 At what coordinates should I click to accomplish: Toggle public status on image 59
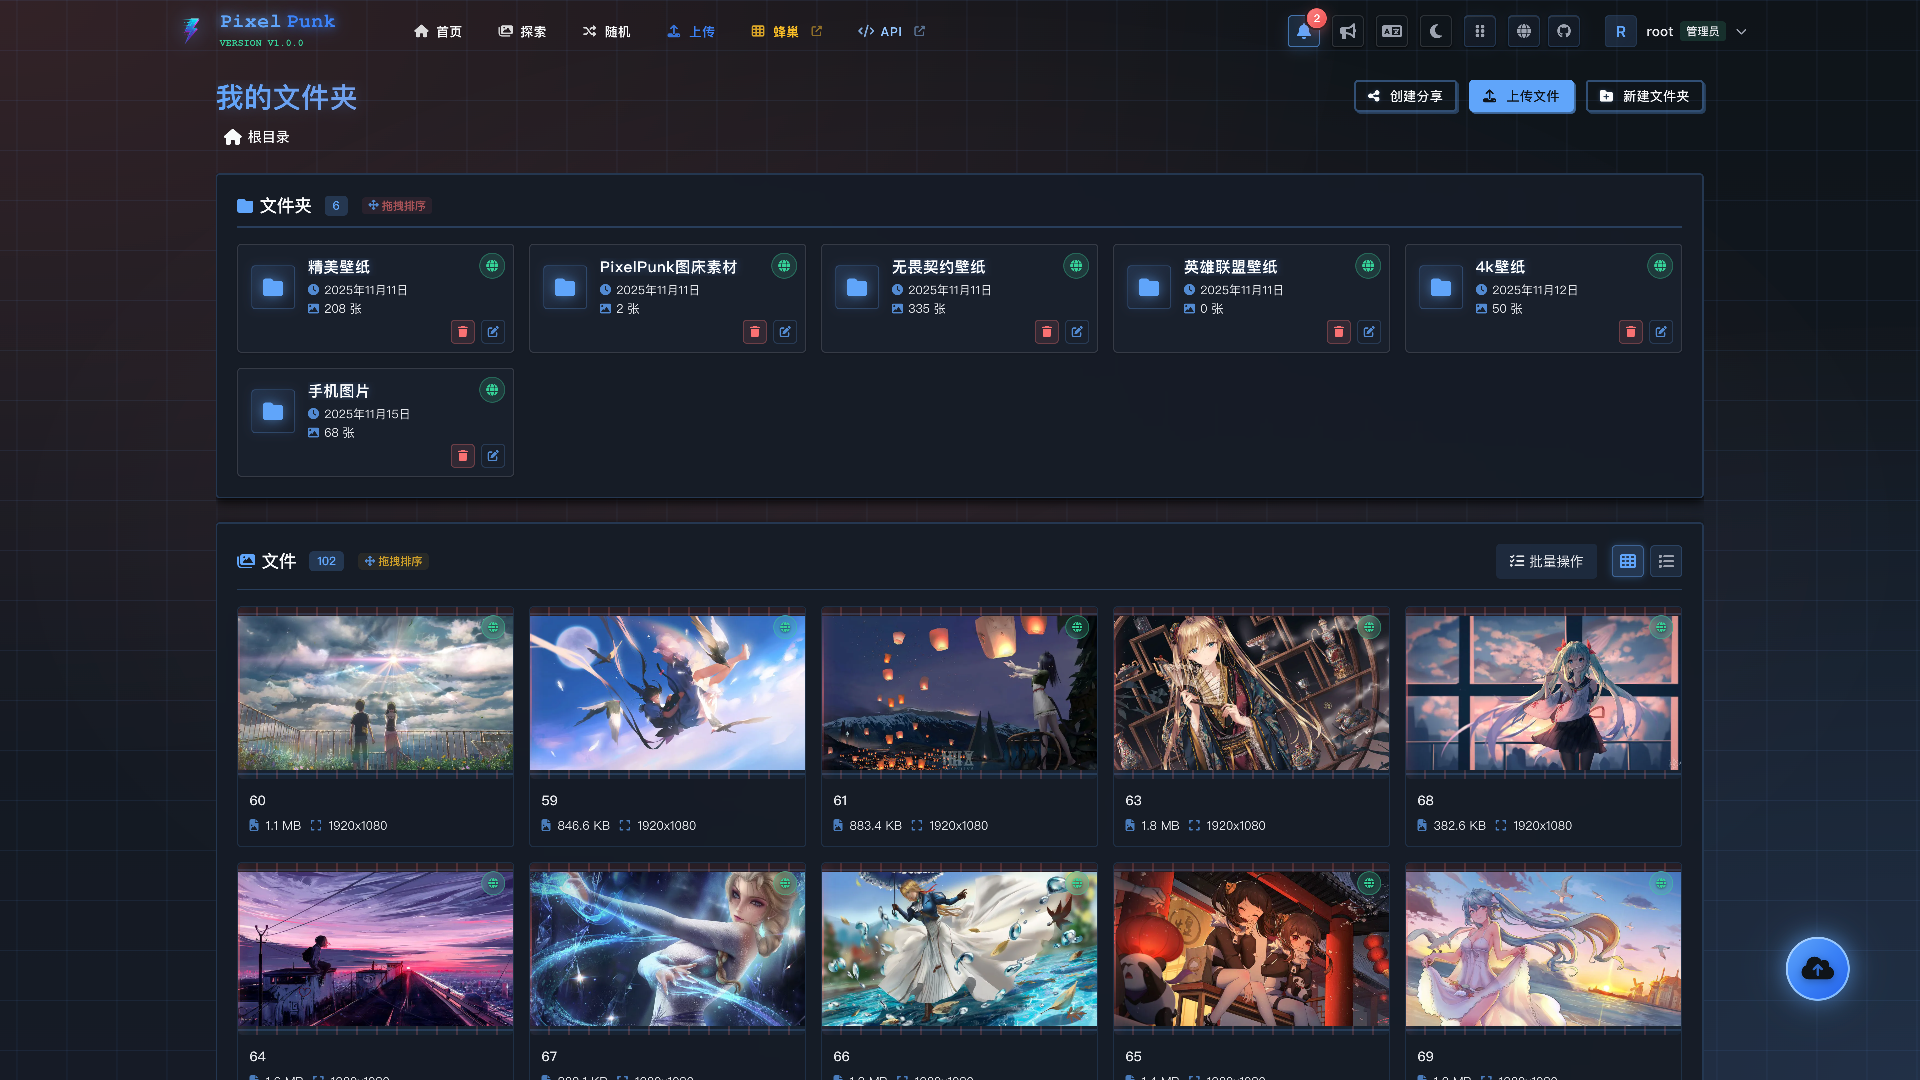click(784, 627)
